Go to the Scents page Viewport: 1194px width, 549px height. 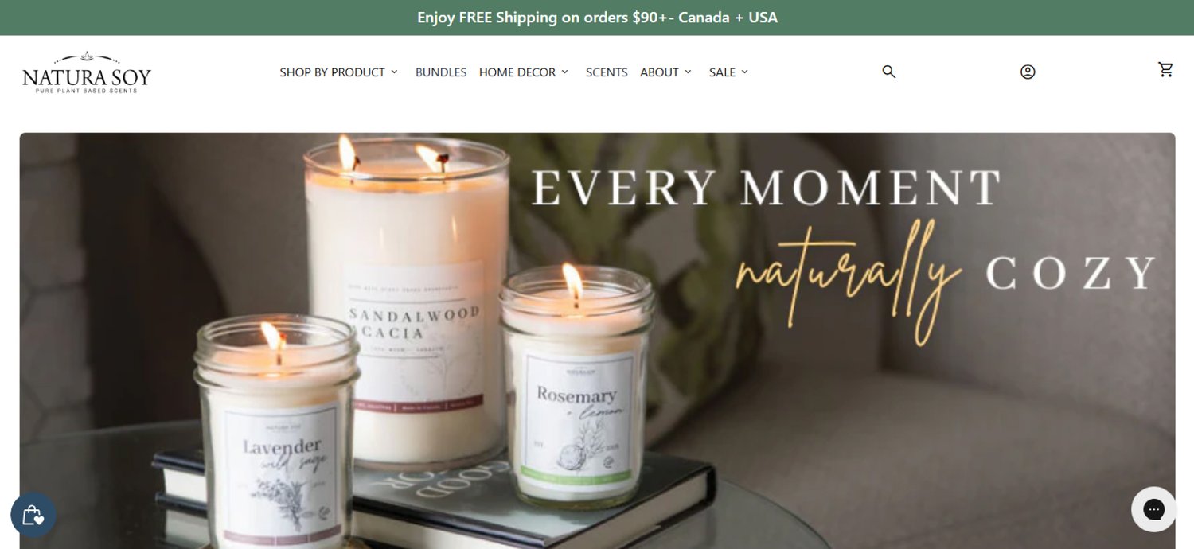point(607,72)
